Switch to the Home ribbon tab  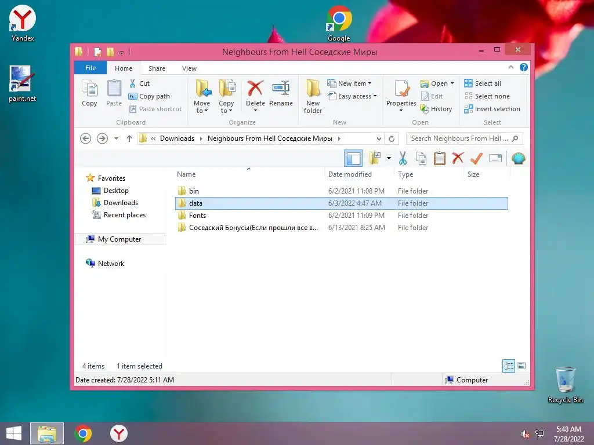[x=124, y=68]
